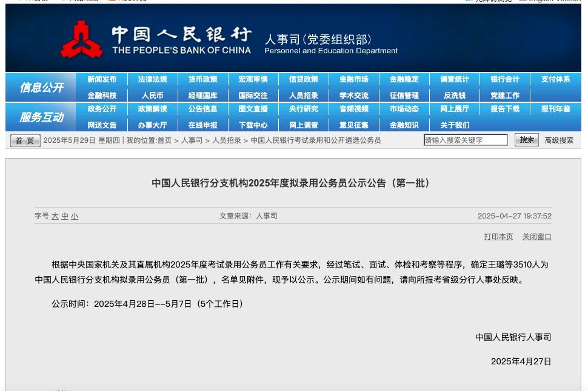Select 人员招录 in the blue navigation menu
Screen dimensions: 588x391
pos(303,96)
